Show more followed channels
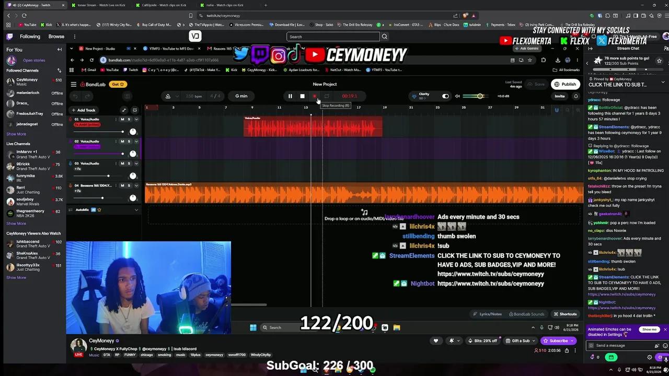The image size is (669, 376). [16, 134]
